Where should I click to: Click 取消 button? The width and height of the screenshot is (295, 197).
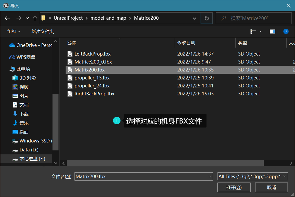pyautogui.click(x=271, y=188)
